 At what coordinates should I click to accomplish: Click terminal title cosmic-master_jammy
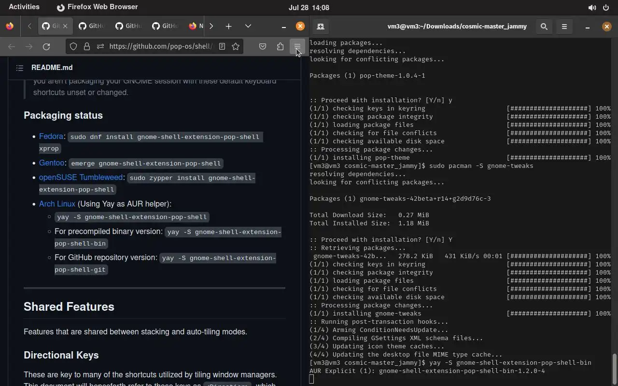pos(457,27)
